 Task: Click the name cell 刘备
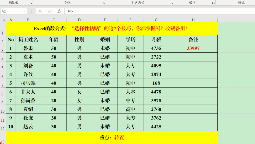(28, 66)
